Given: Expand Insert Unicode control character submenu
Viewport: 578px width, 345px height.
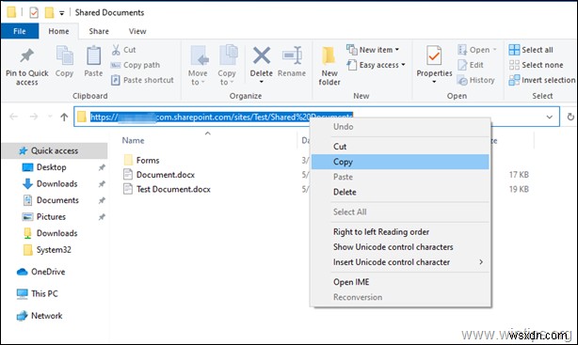Looking at the screenshot, I should point(481,261).
